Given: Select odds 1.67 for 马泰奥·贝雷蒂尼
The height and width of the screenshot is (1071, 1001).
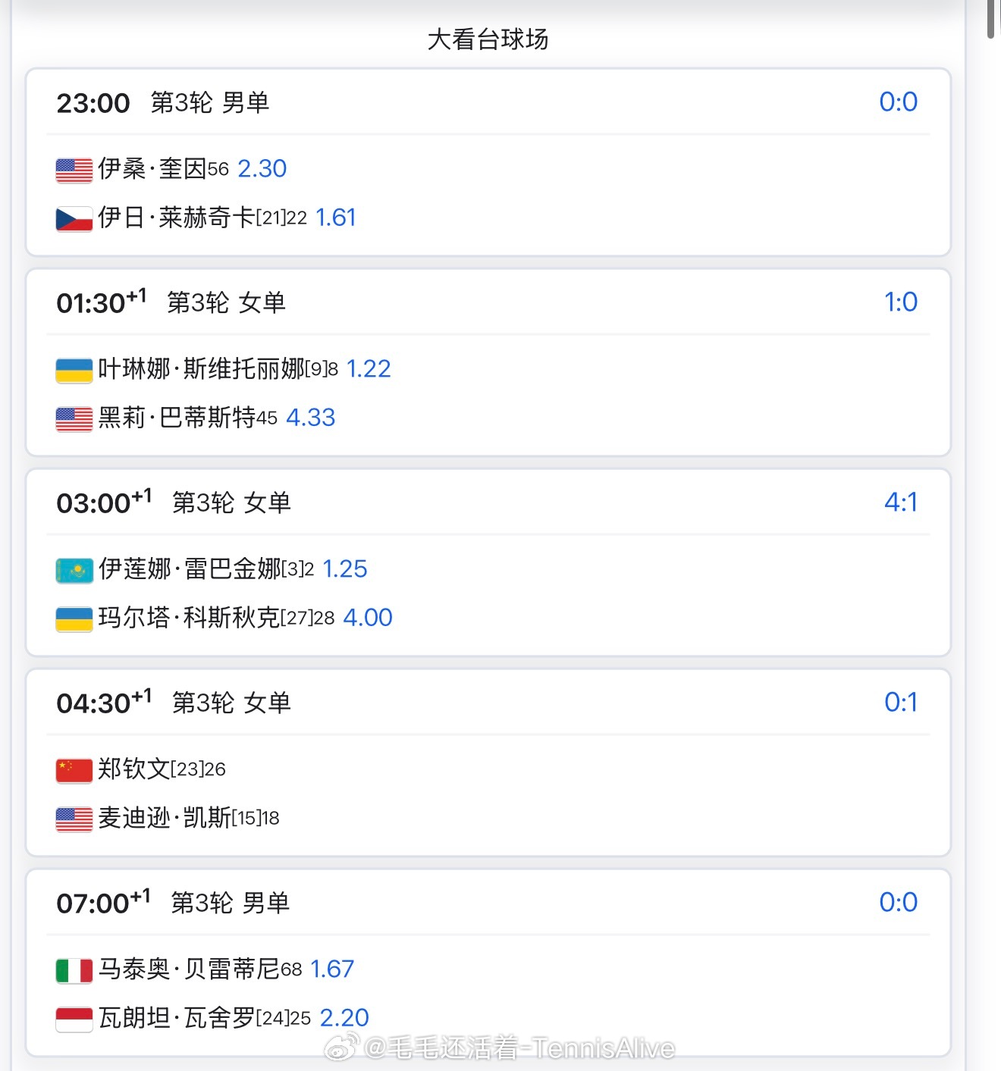Looking at the screenshot, I should (x=332, y=969).
